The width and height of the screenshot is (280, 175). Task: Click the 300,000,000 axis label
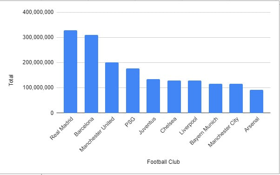coord(38,37)
